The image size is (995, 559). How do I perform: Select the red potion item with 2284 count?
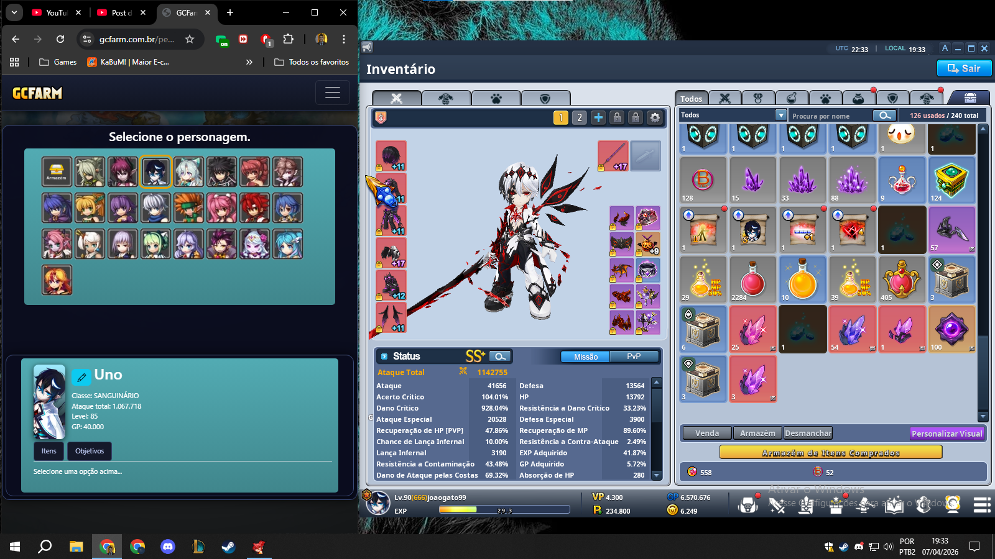point(753,279)
